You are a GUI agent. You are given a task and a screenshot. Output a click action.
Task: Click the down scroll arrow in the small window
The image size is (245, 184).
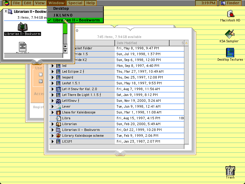[x=65, y=51]
